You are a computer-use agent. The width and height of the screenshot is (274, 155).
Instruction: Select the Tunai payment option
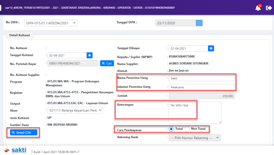pos(170,129)
